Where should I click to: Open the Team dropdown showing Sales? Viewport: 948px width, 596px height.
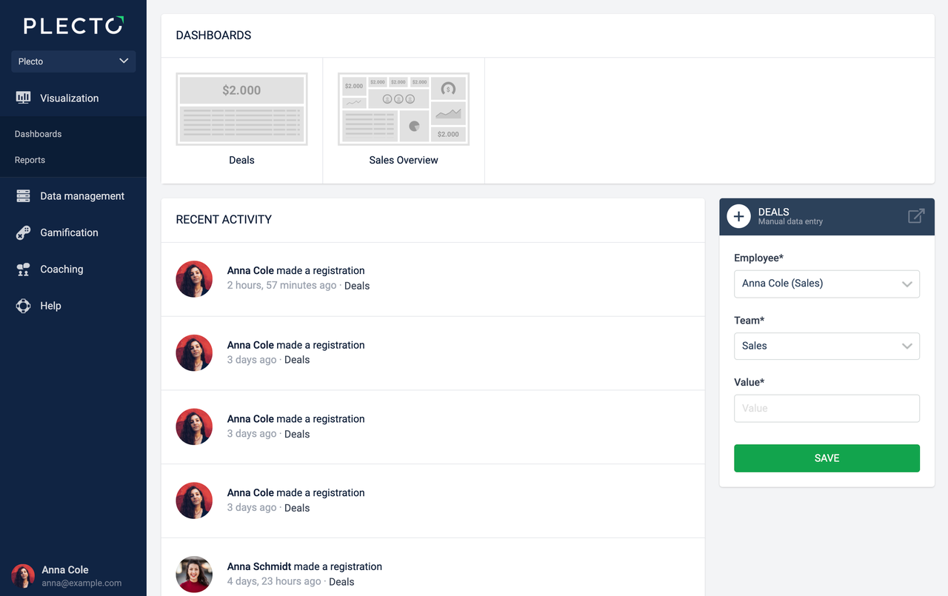click(827, 346)
